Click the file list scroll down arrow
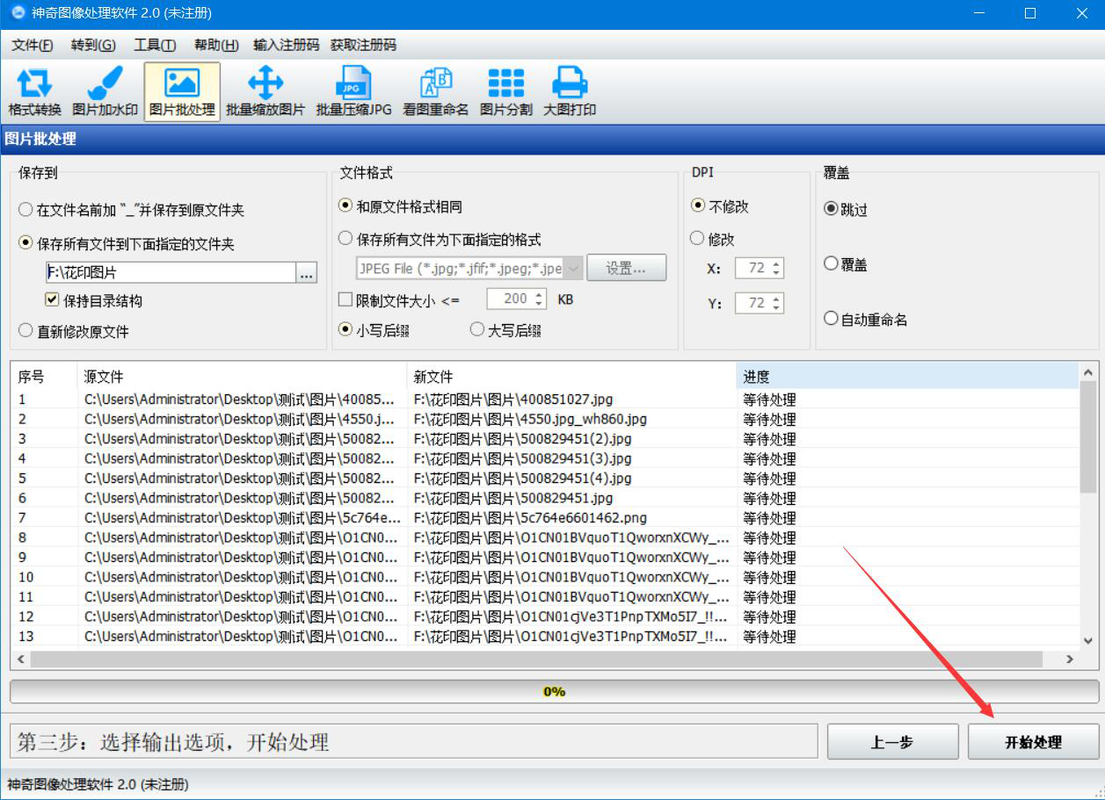 pyautogui.click(x=1088, y=640)
